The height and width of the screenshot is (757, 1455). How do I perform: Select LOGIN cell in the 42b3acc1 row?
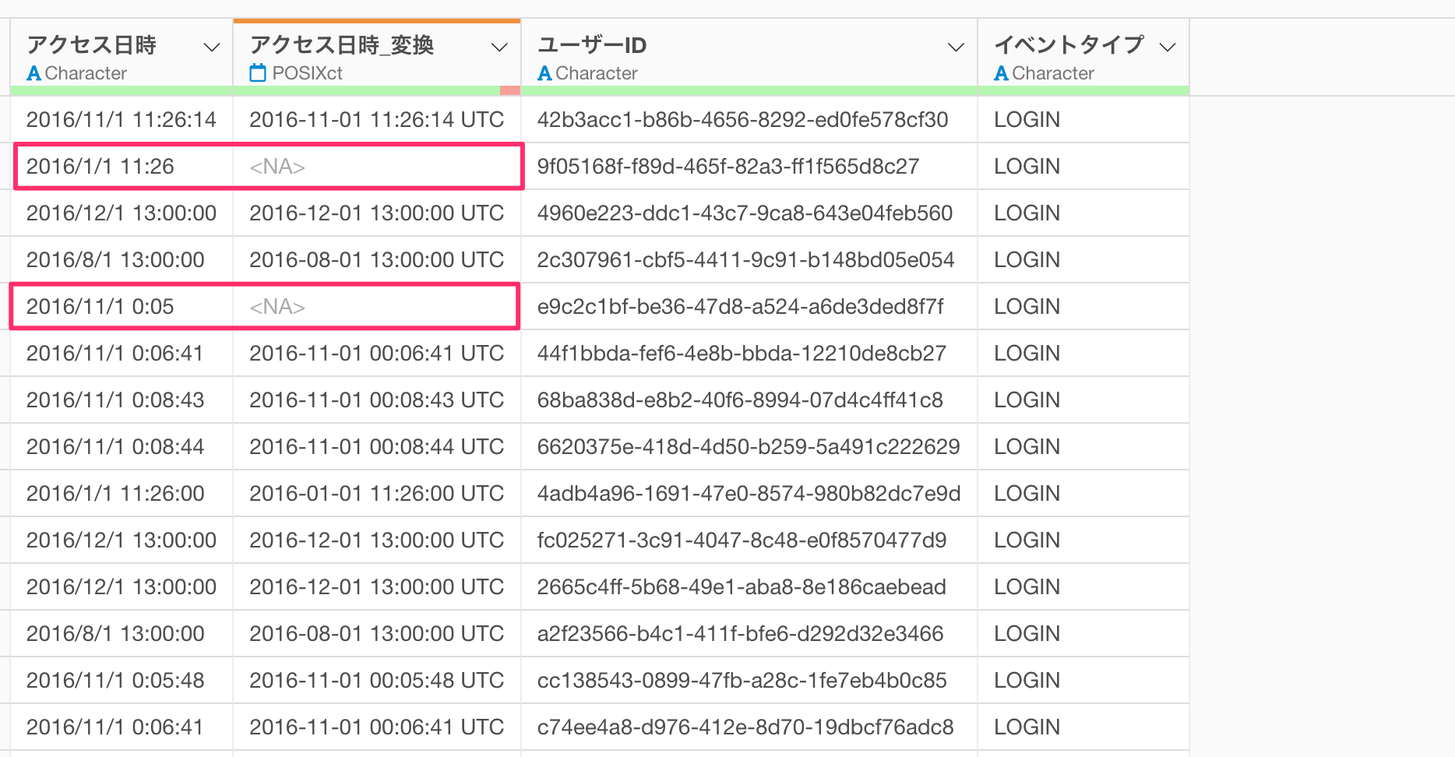click(x=1083, y=119)
